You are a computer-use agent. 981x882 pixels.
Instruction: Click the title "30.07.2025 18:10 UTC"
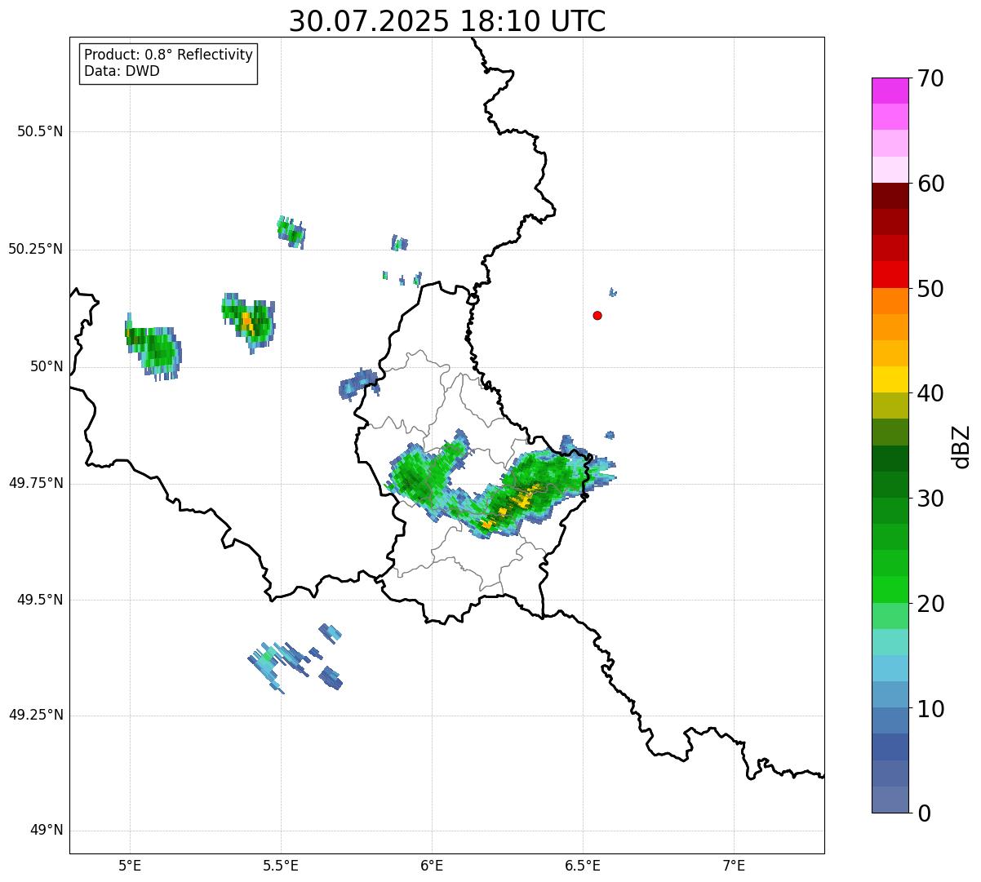[447, 21]
